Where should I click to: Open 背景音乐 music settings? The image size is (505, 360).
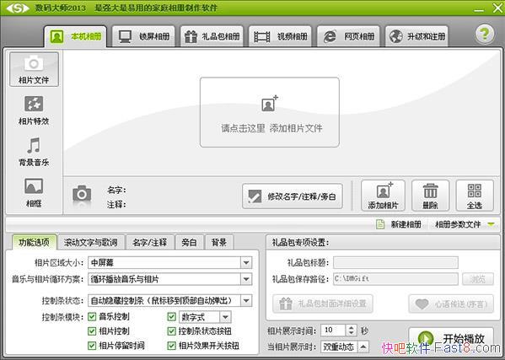pos(34,152)
